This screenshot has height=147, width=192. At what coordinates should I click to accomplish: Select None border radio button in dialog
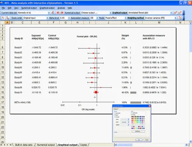point(115,115)
